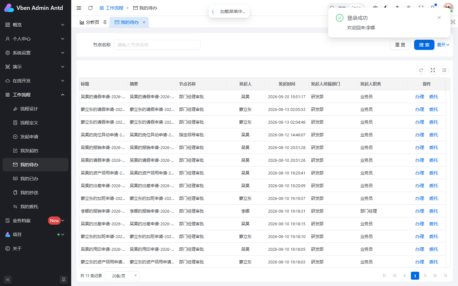
Task: Click the Vben Admin Antd logo
Action: pyautogui.click(x=34, y=8)
